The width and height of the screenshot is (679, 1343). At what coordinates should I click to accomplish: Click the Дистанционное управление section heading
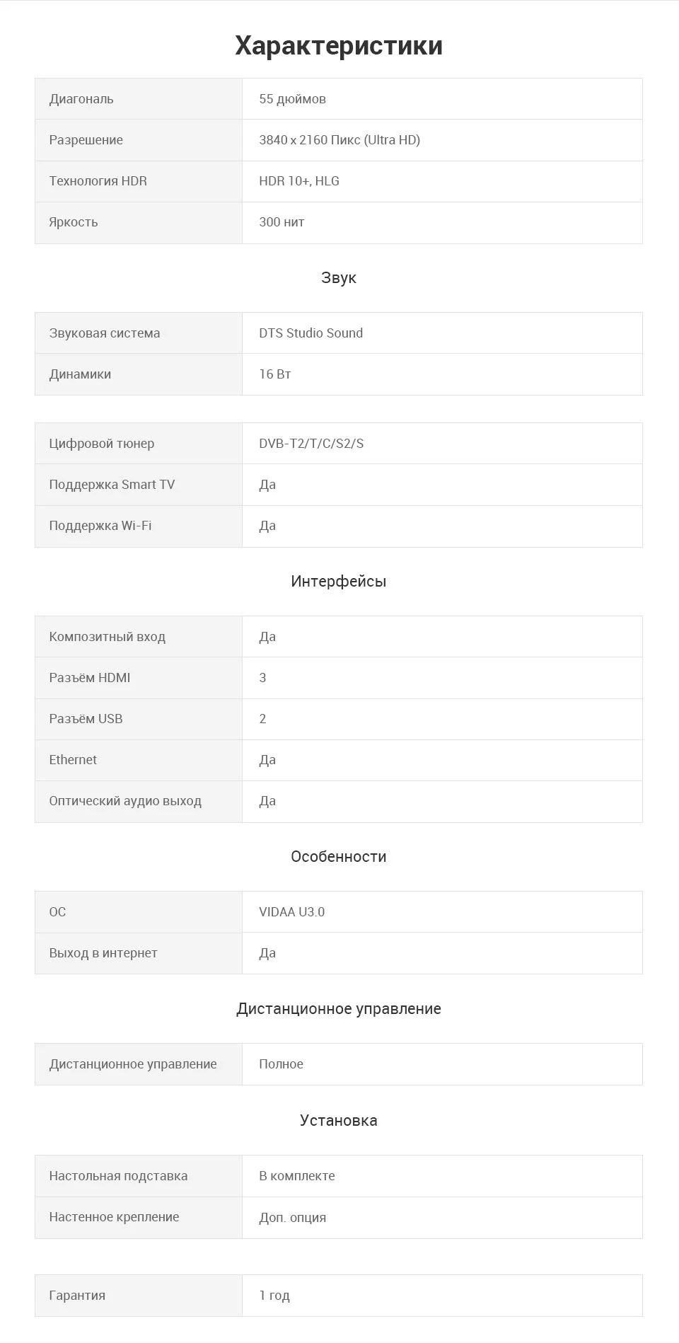point(339,1009)
